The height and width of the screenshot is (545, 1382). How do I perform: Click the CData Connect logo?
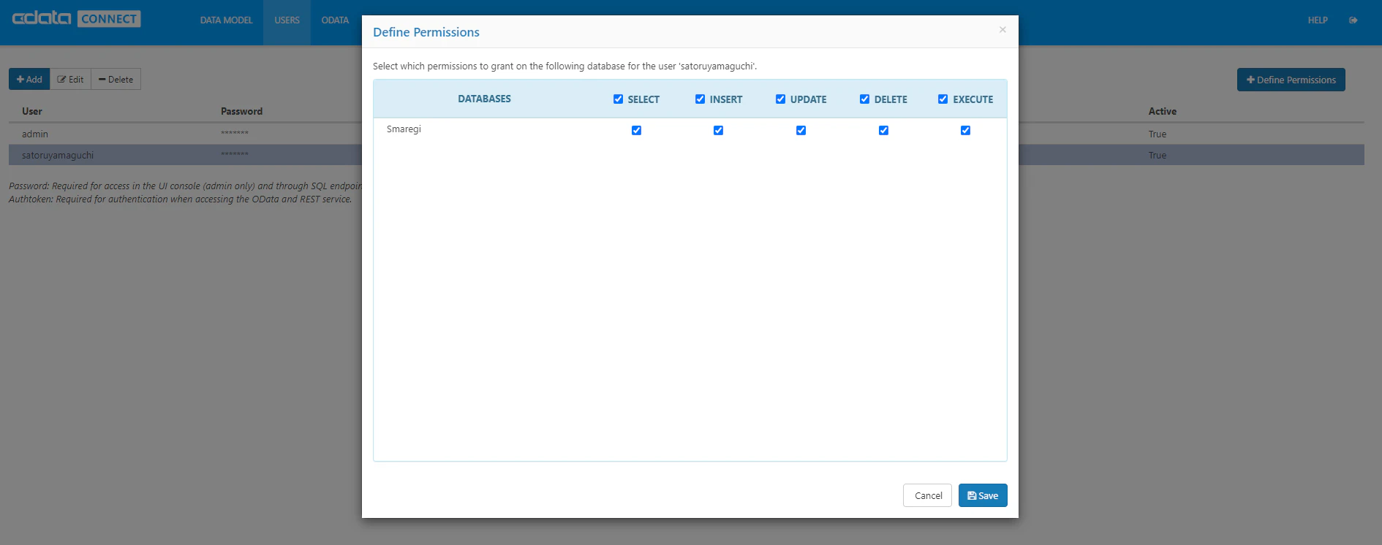click(x=76, y=18)
